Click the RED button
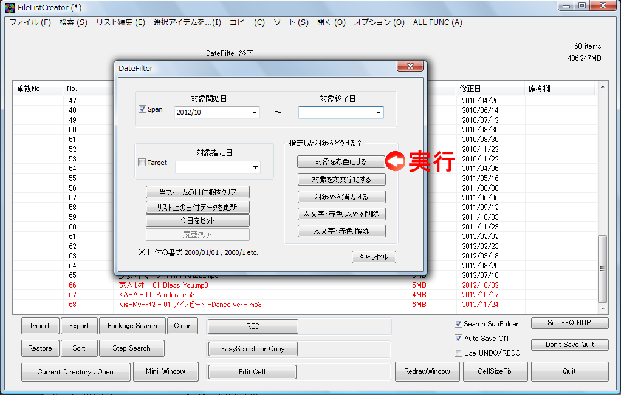 click(x=252, y=326)
